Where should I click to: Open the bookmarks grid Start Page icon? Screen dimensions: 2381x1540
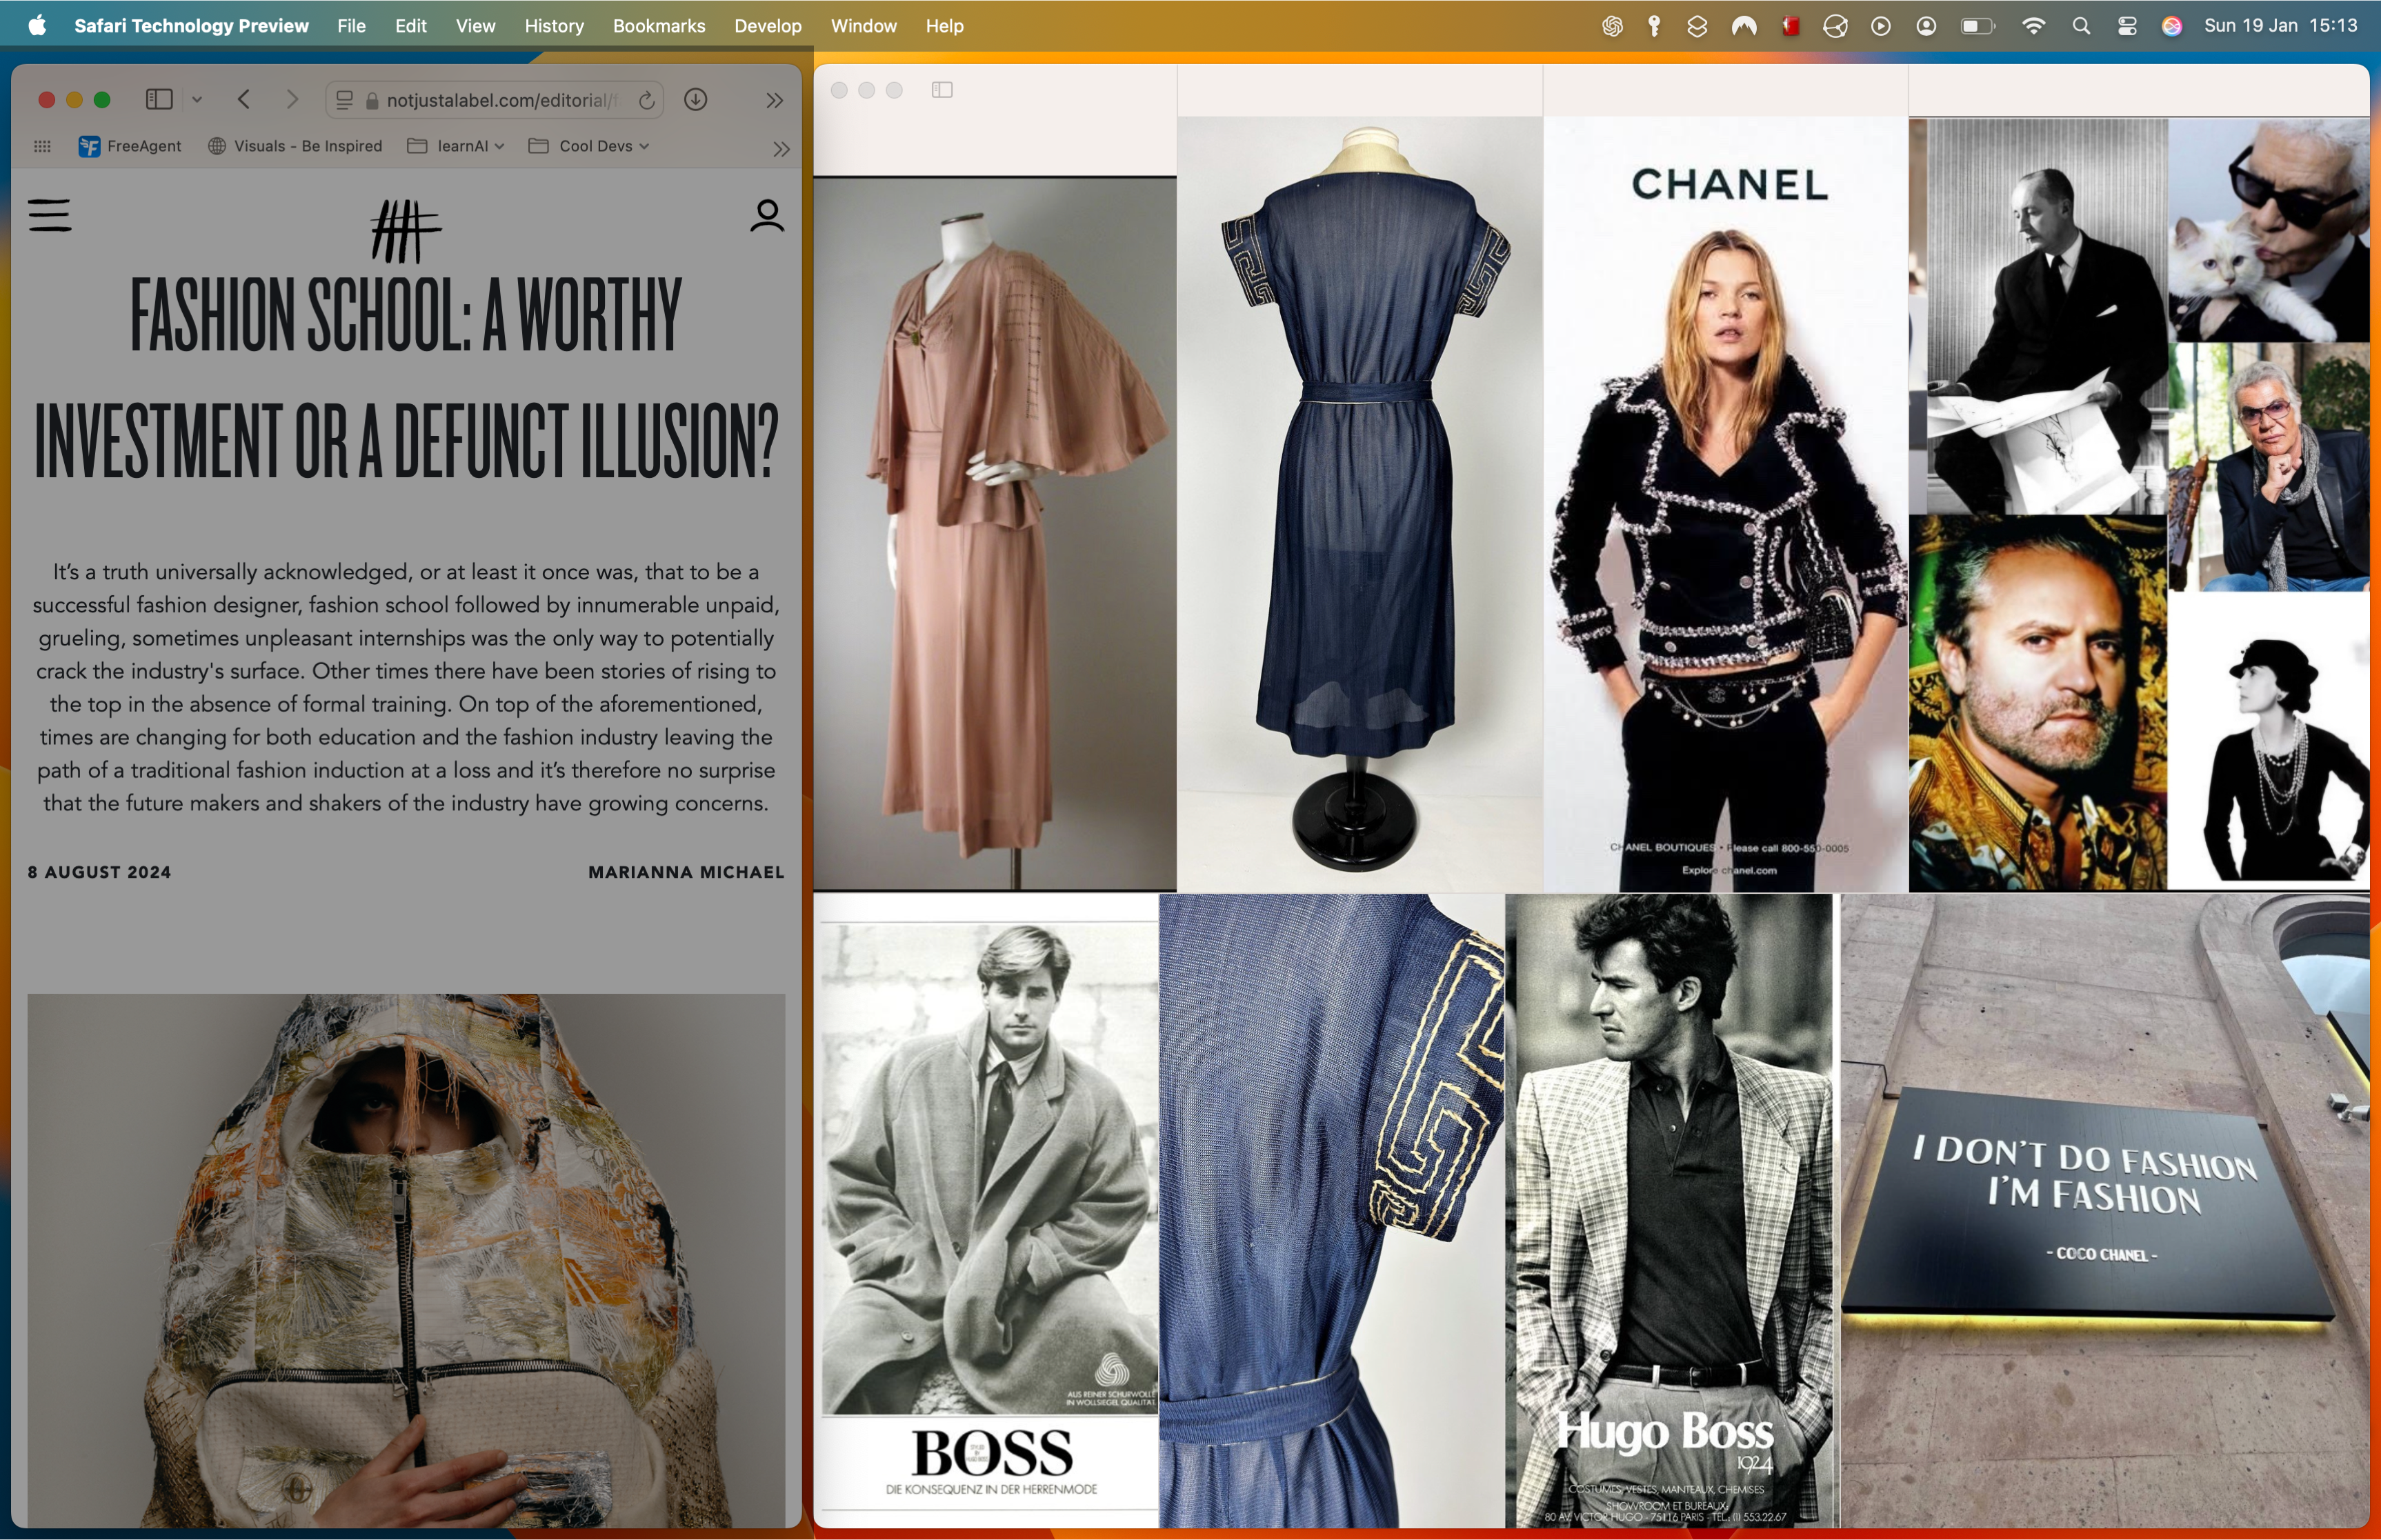[42, 146]
